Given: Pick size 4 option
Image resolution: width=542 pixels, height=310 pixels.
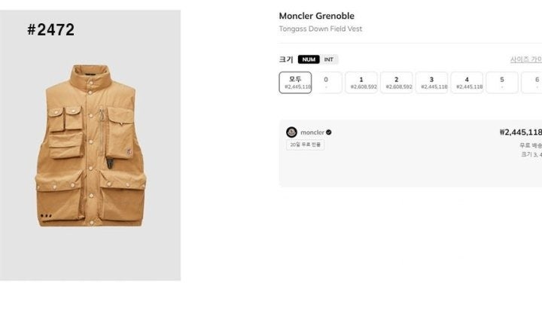Looking at the screenshot, I should (x=467, y=83).
